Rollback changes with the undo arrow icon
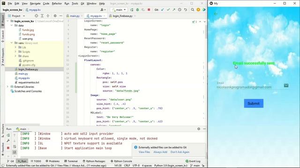Image resolution: width=300 pixels, height=168 pixels. point(185,10)
